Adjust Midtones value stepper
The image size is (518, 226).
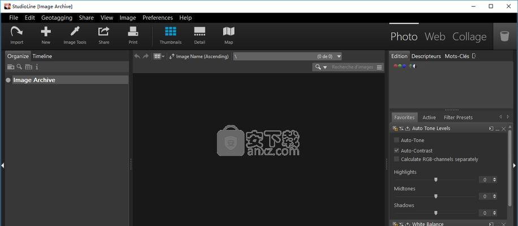[495, 196]
